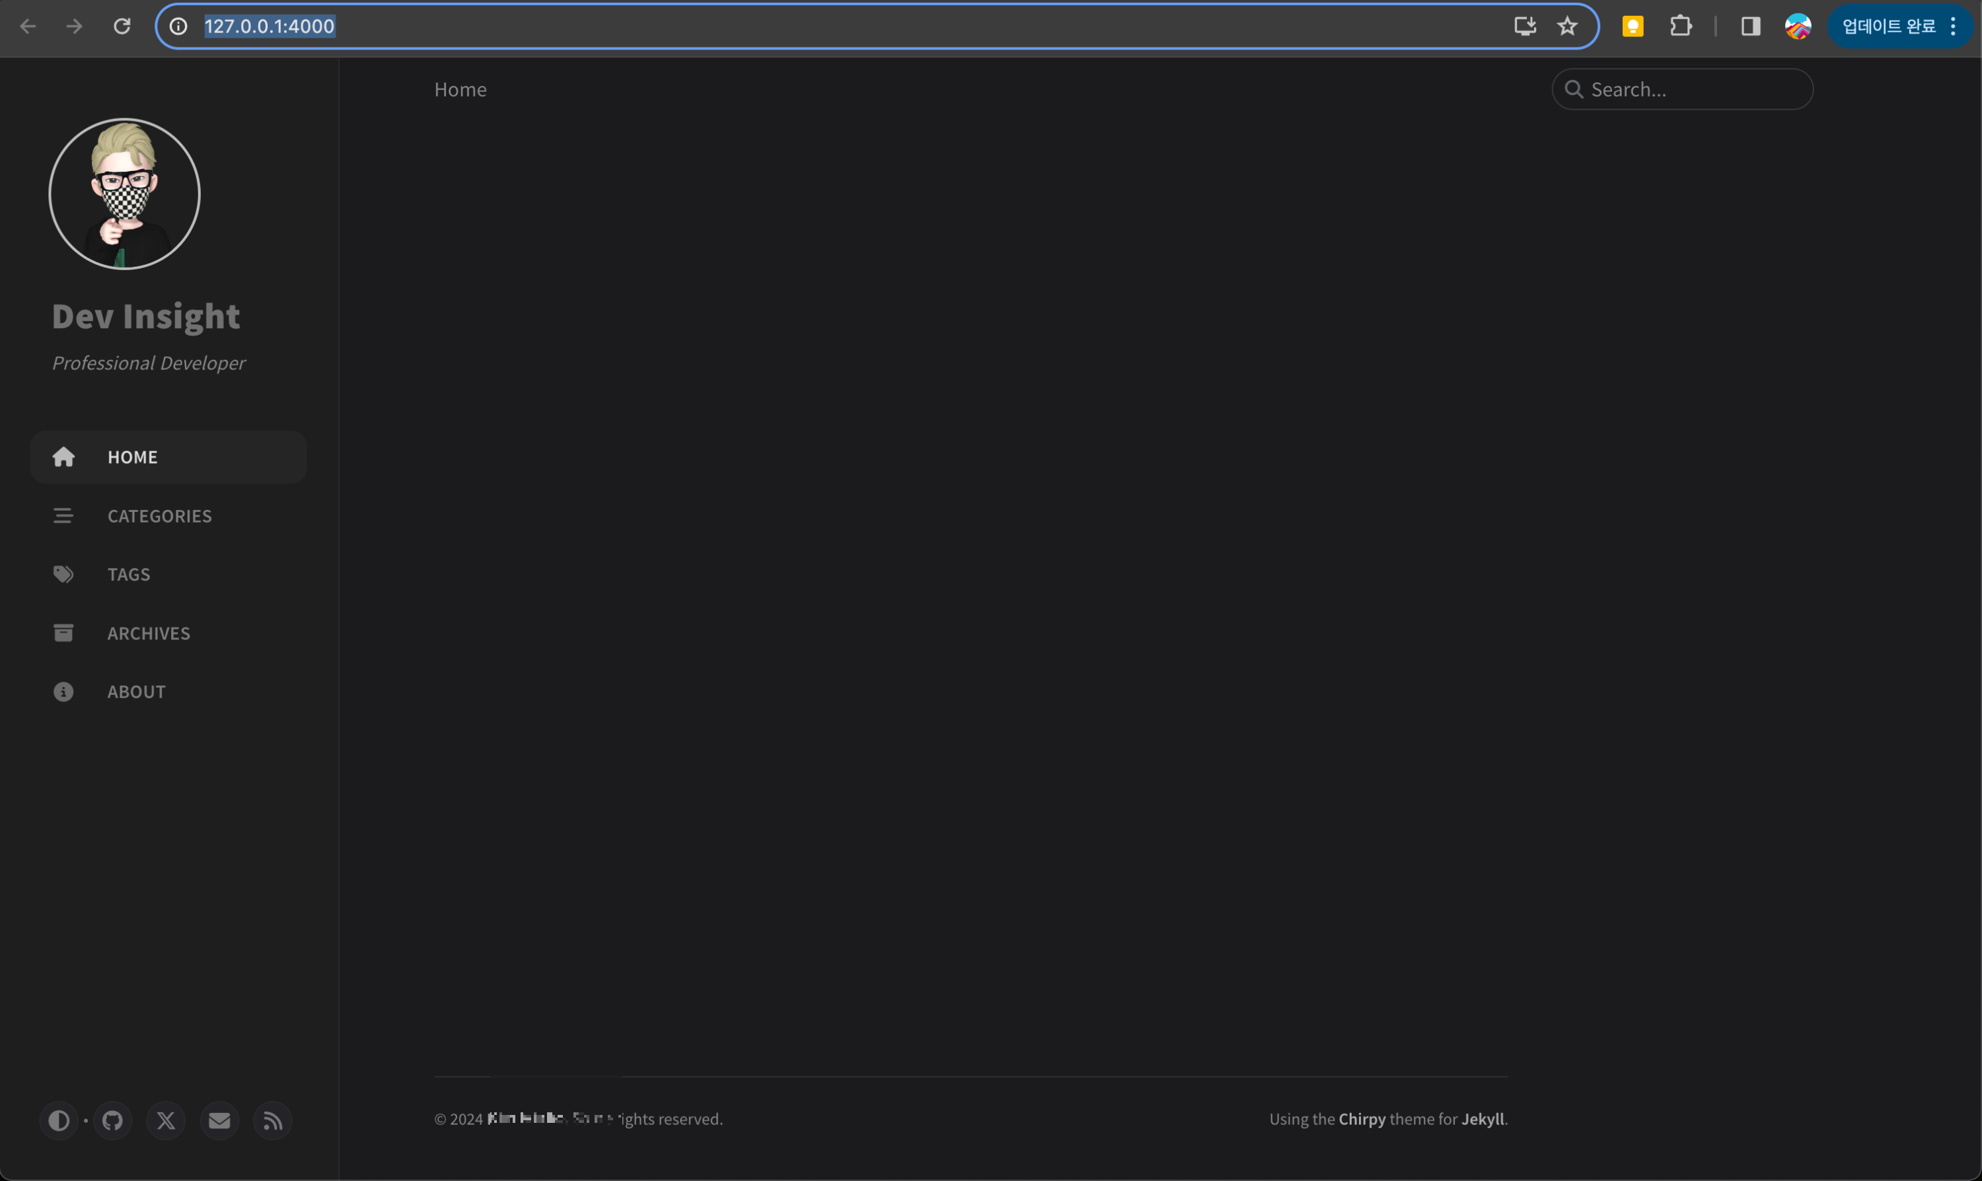Open the Chrome three-dot menu
This screenshot has height=1181, width=1982.
click(x=1952, y=26)
